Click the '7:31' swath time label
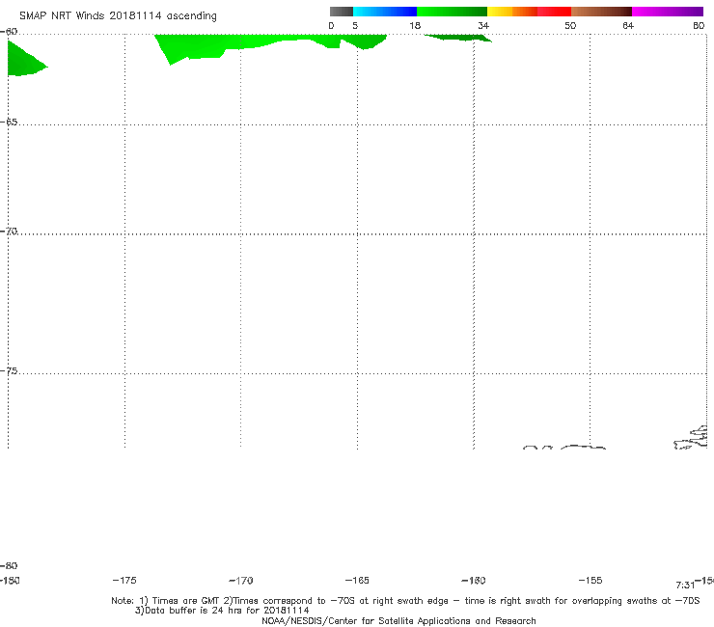The height and width of the screenshot is (627, 714). click(x=685, y=586)
